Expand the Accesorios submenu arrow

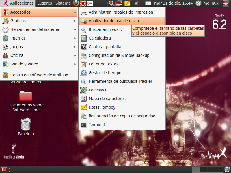point(75,12)
